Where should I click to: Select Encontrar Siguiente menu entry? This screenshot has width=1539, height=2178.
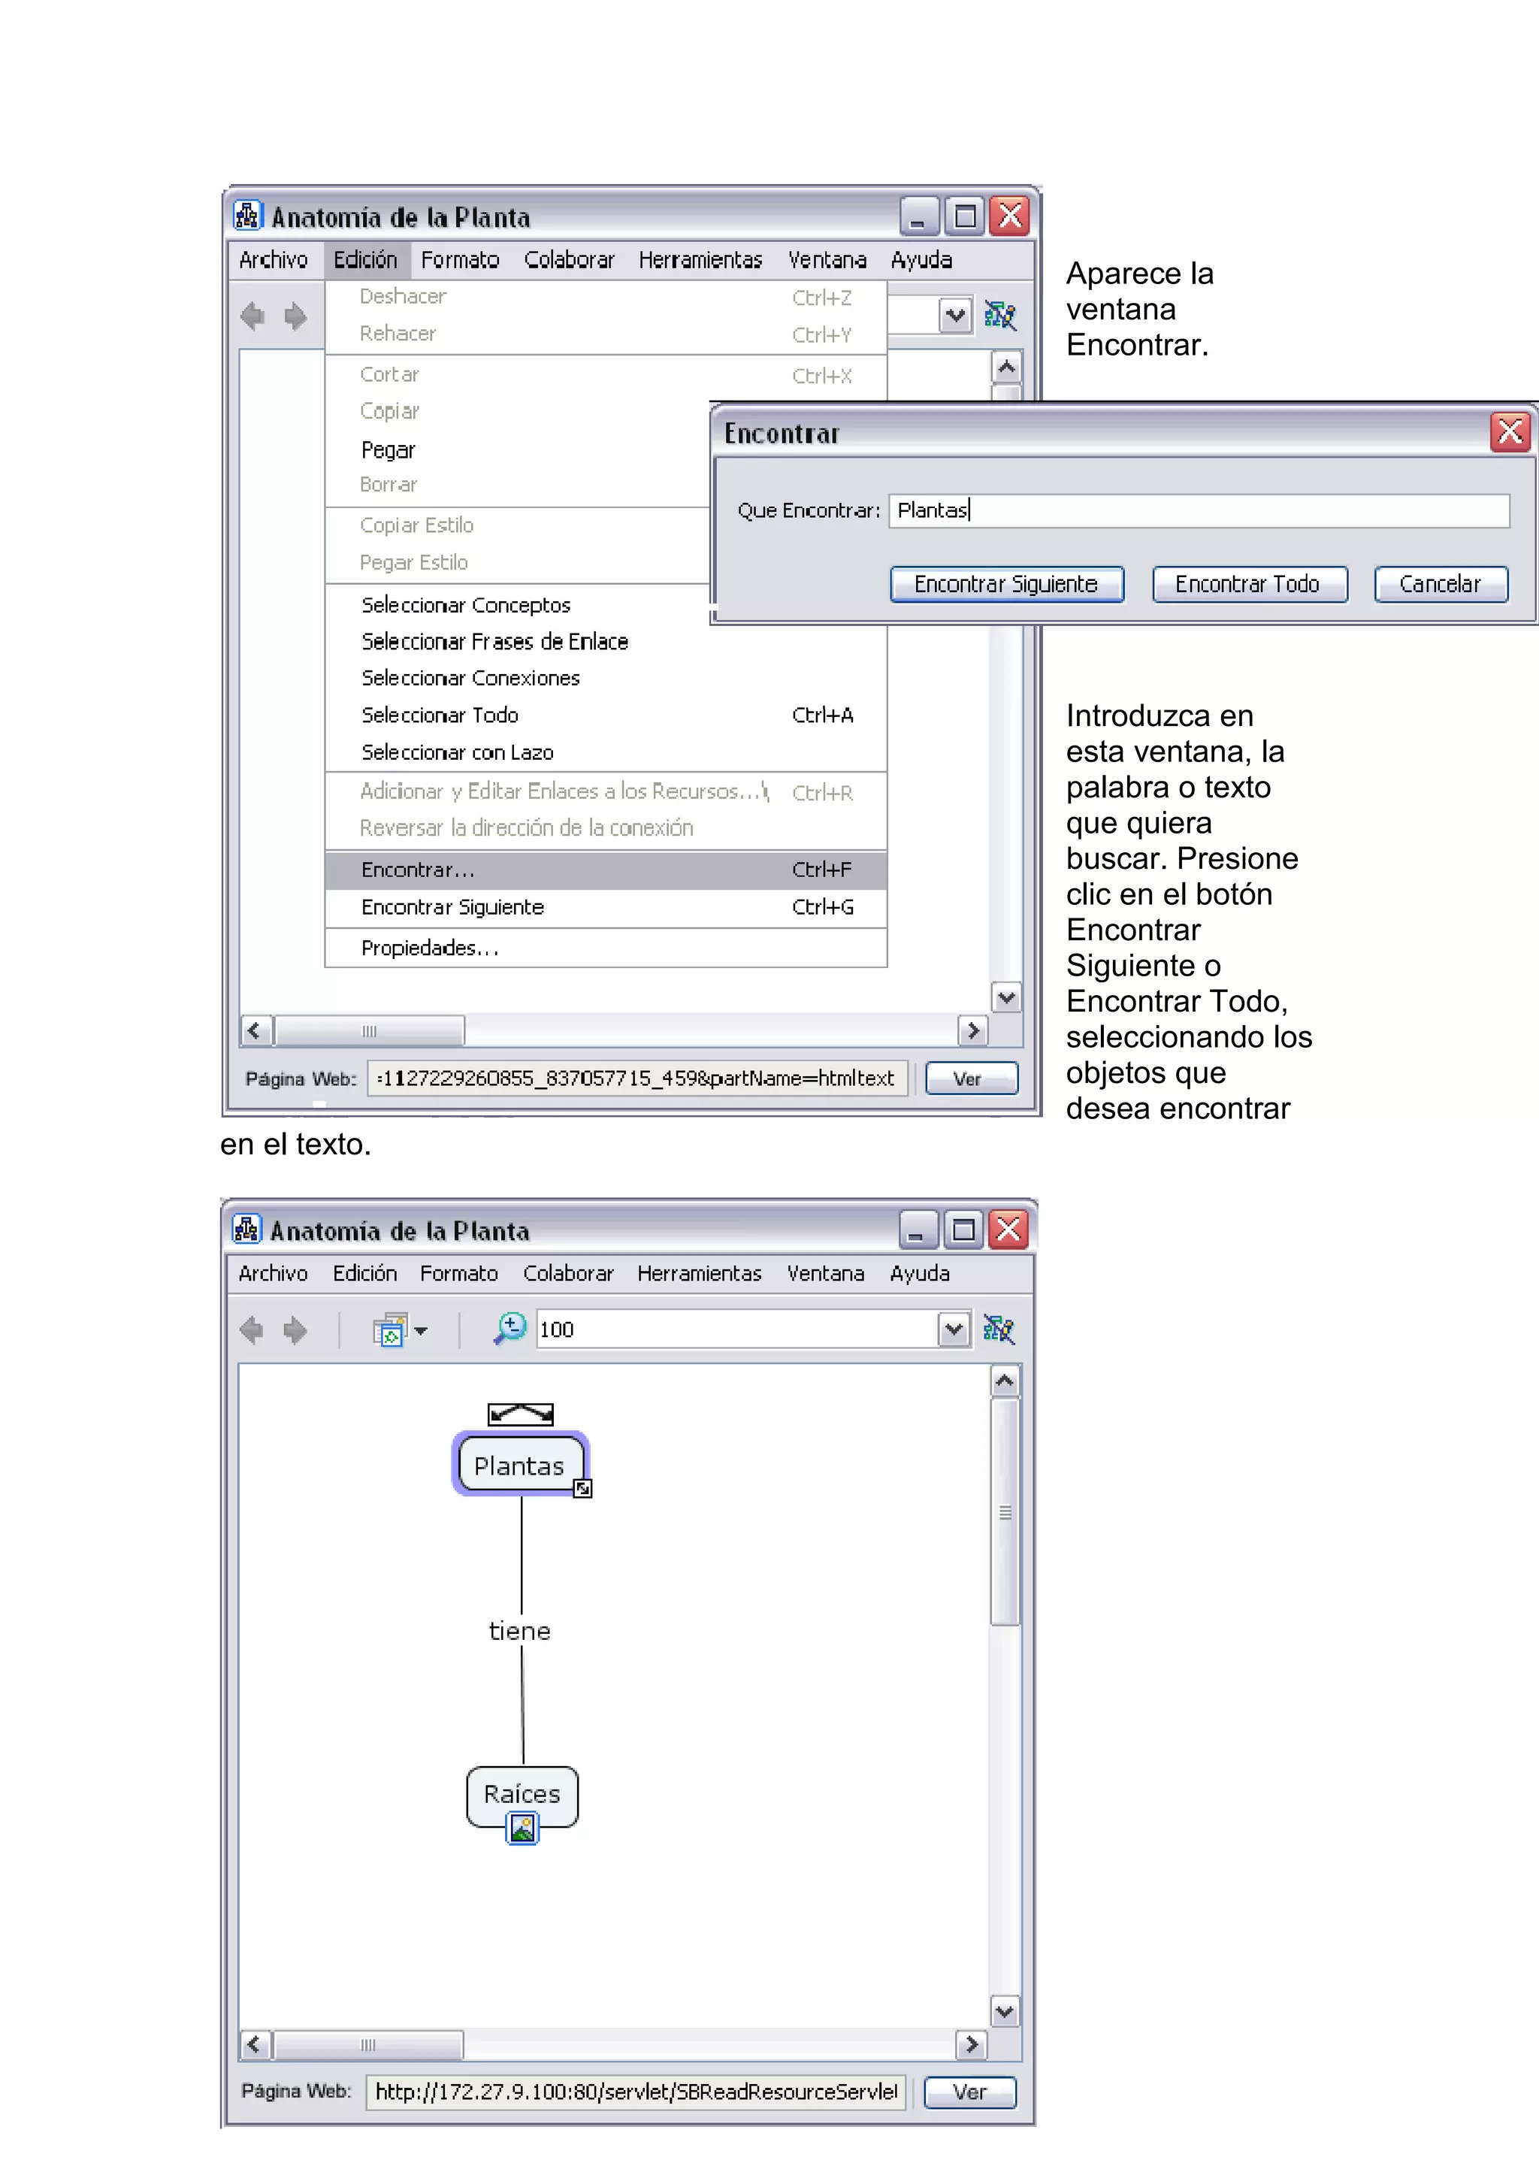pos(452,907)
